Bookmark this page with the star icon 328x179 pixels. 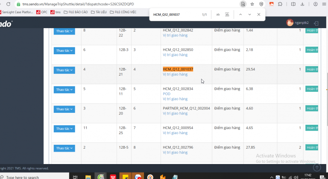pyautogui.click(x=252, y=4)
